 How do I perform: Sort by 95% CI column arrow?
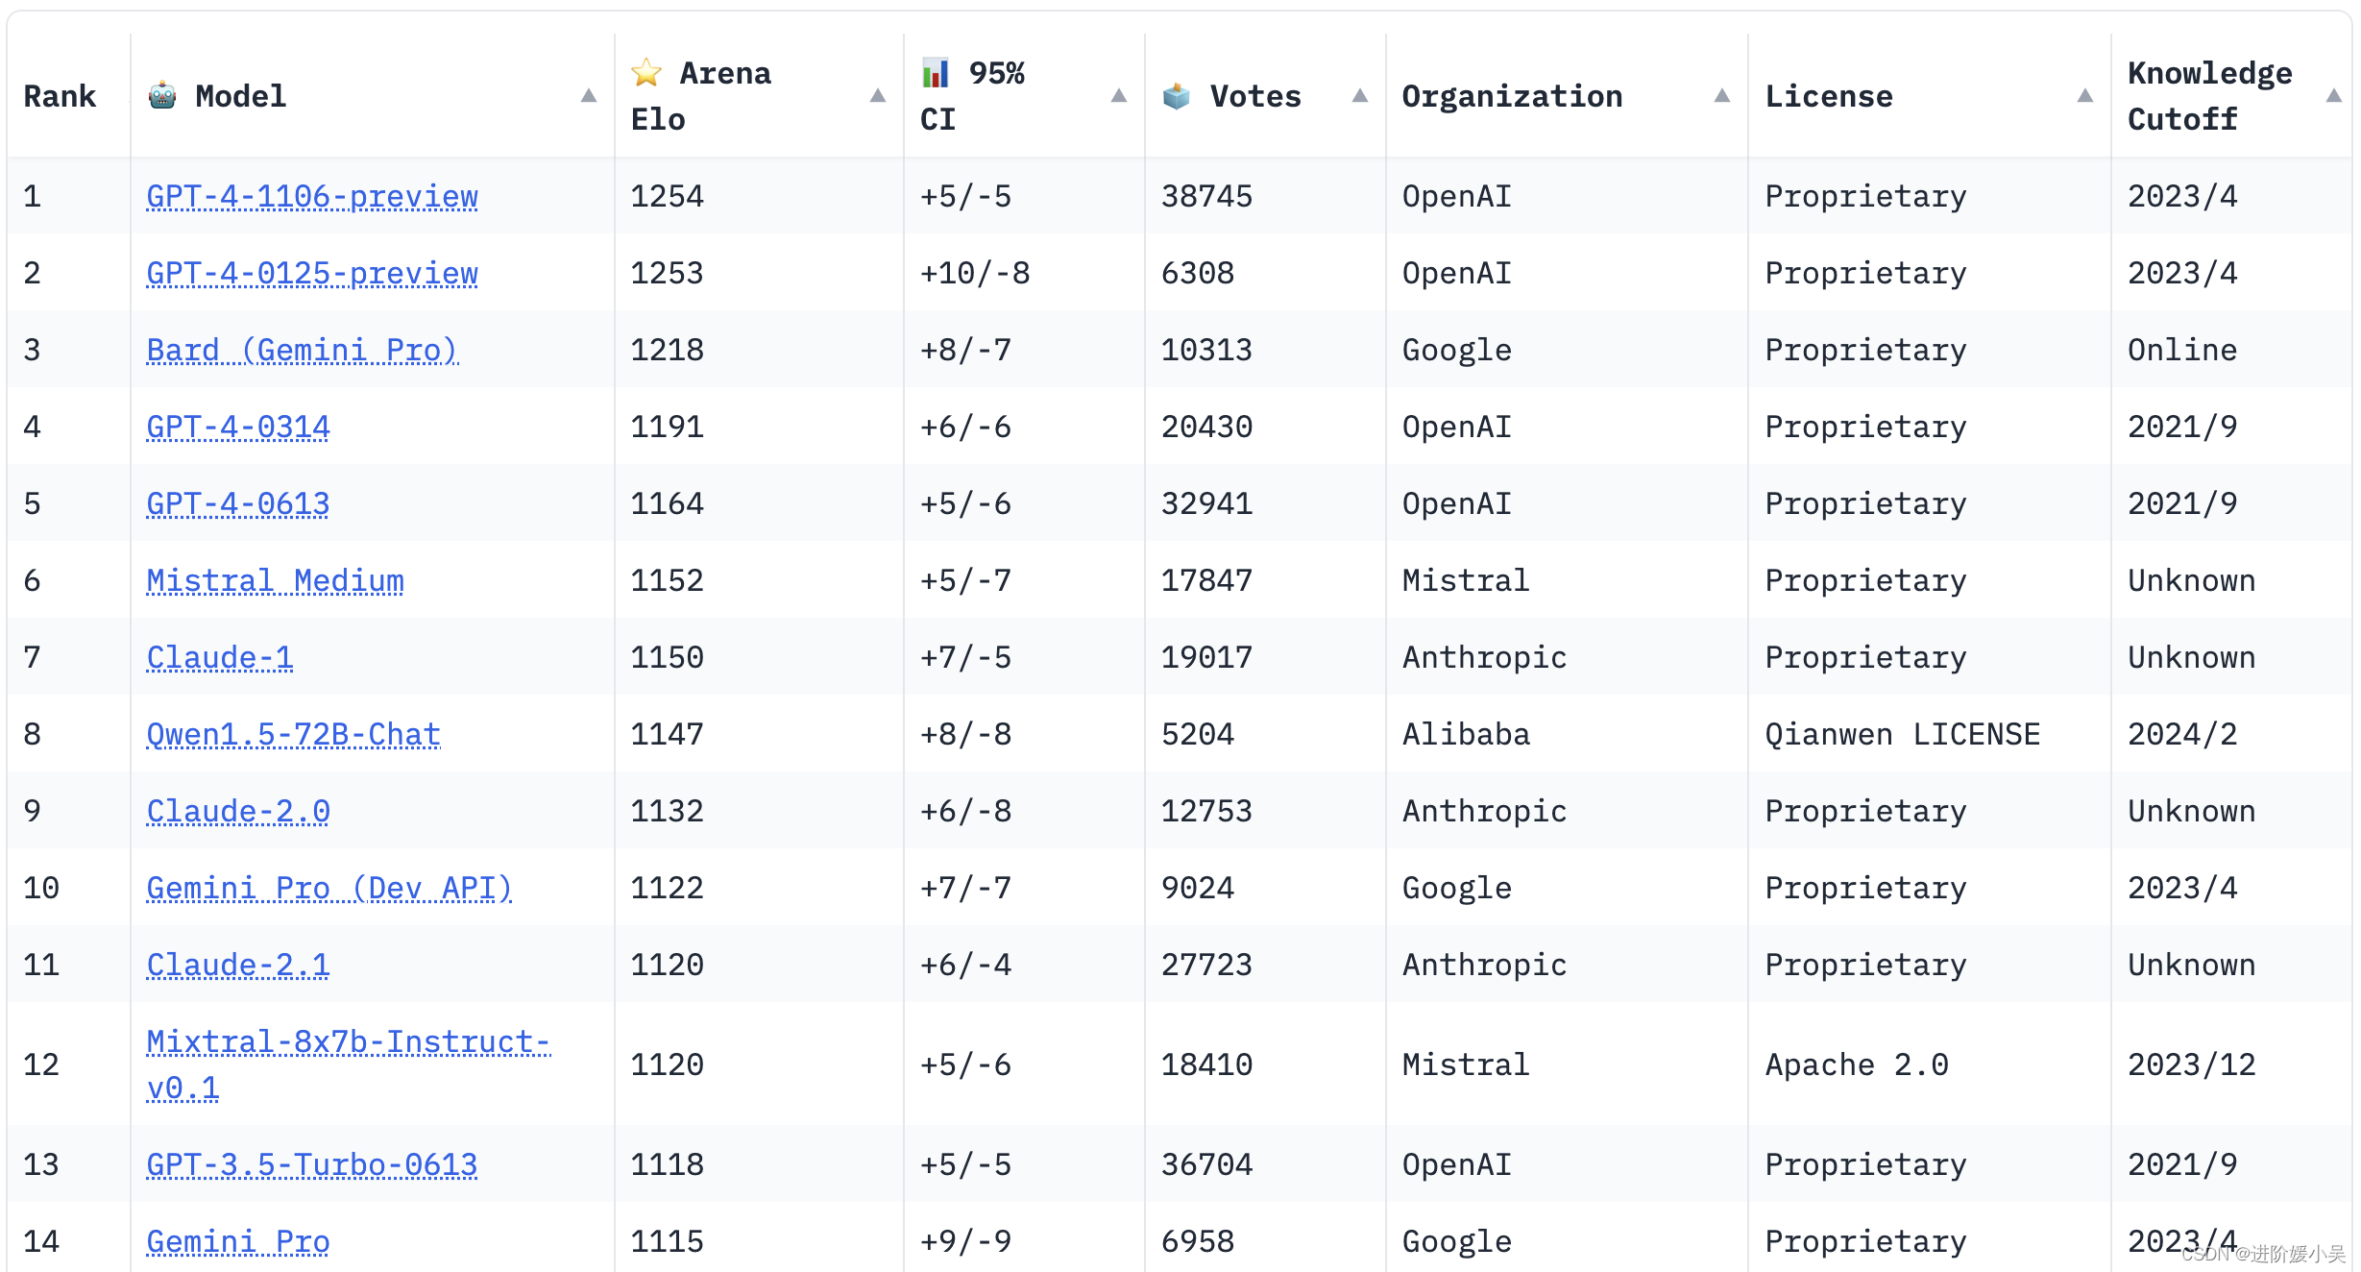pos(1119,96)
